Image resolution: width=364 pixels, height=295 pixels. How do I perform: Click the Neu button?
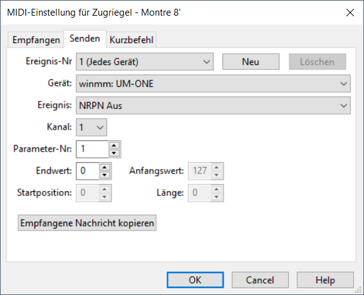tap(251, 62)
